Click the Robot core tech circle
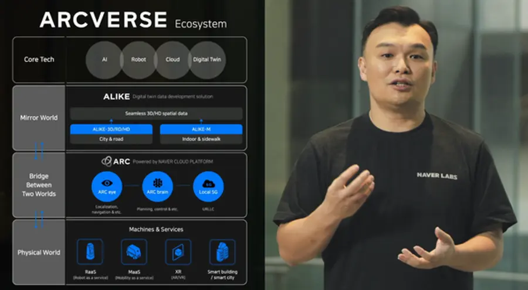The width and height of the screenshot is (528, 290). pos(138,59)
